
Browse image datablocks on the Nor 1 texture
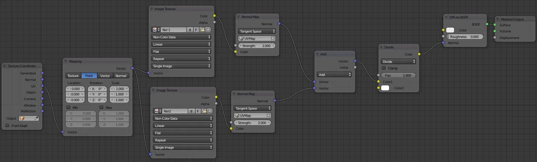[x=156, y=30]
